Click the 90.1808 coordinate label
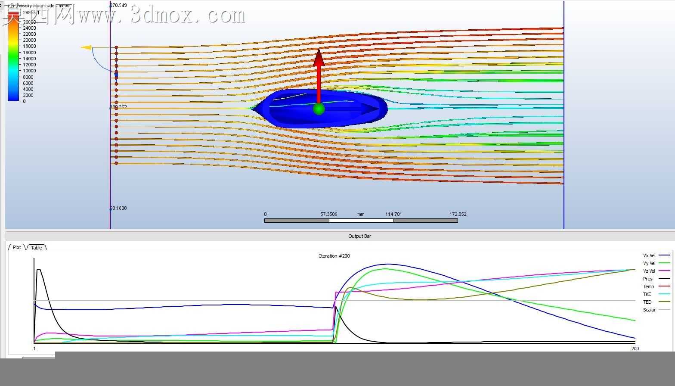 pos(118,208)
